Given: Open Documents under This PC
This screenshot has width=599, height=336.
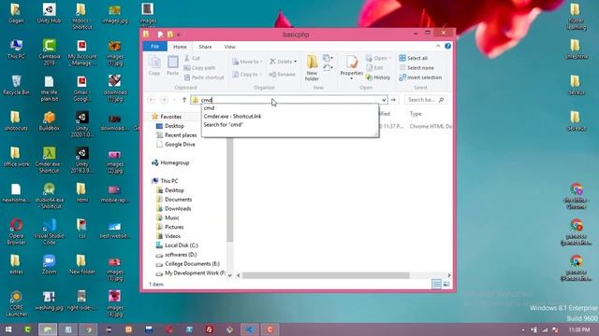Looking at the screenshot, I should point(178,199).
